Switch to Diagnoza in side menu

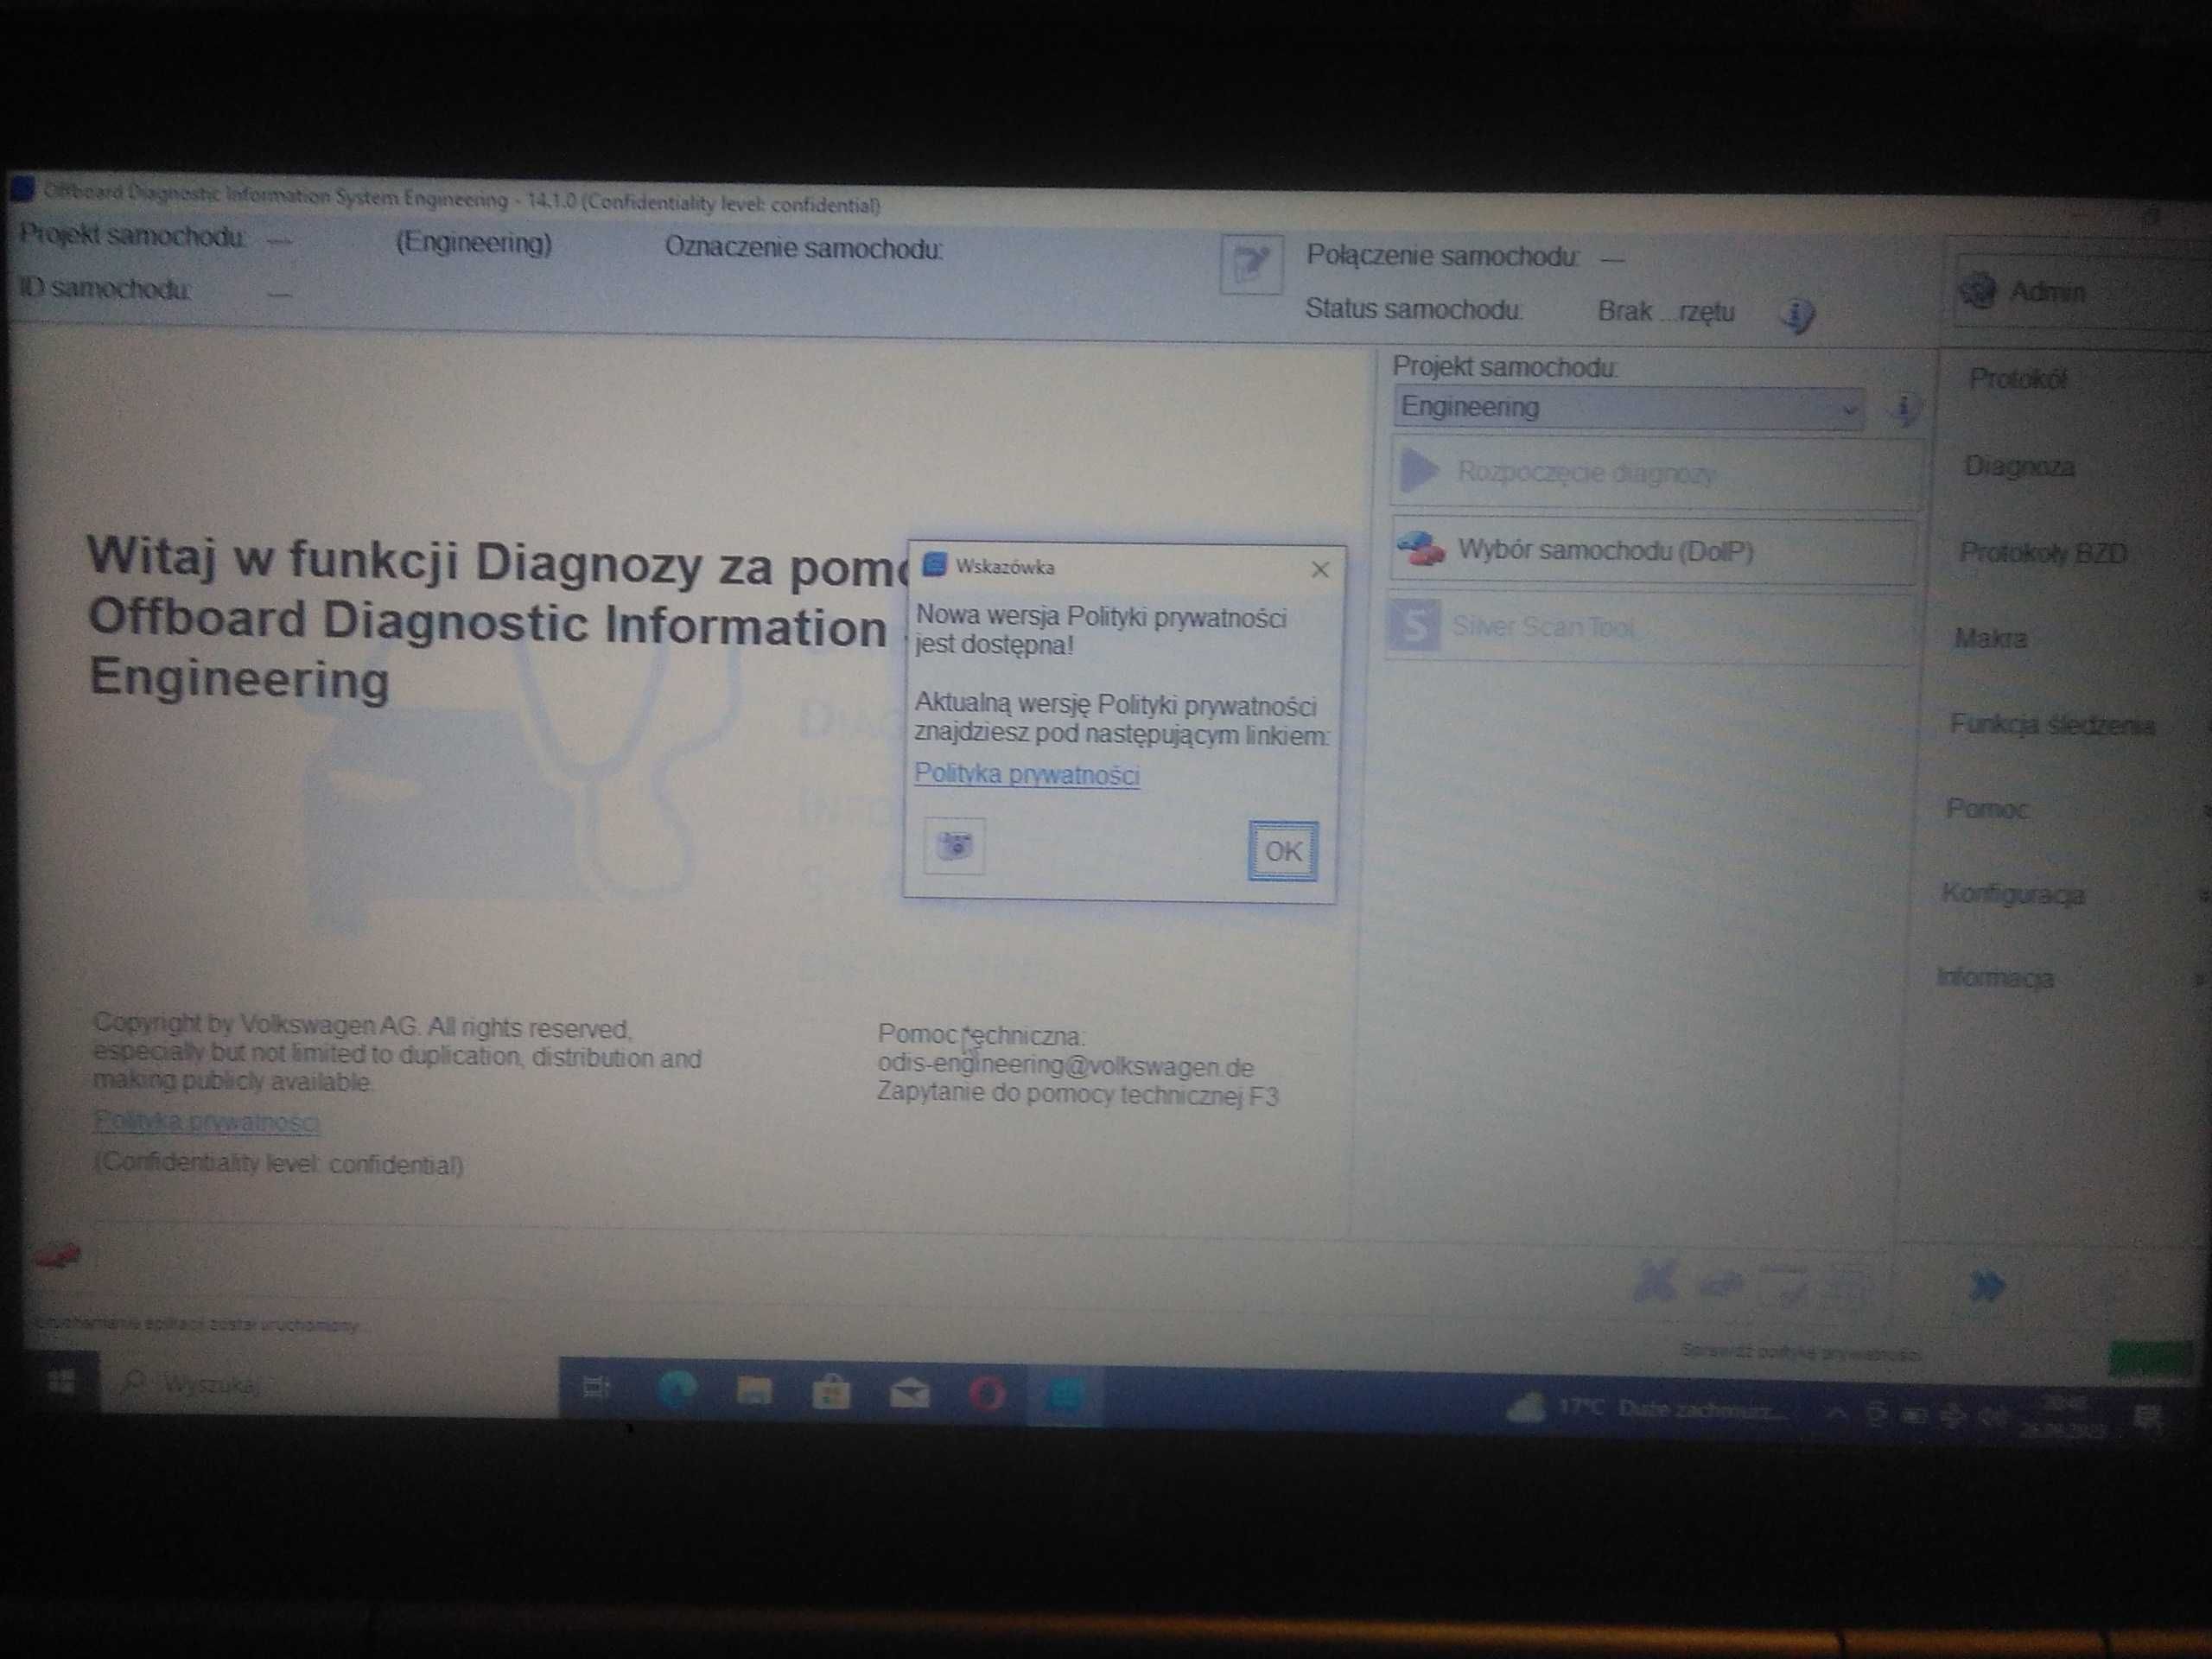[2019, 467]
